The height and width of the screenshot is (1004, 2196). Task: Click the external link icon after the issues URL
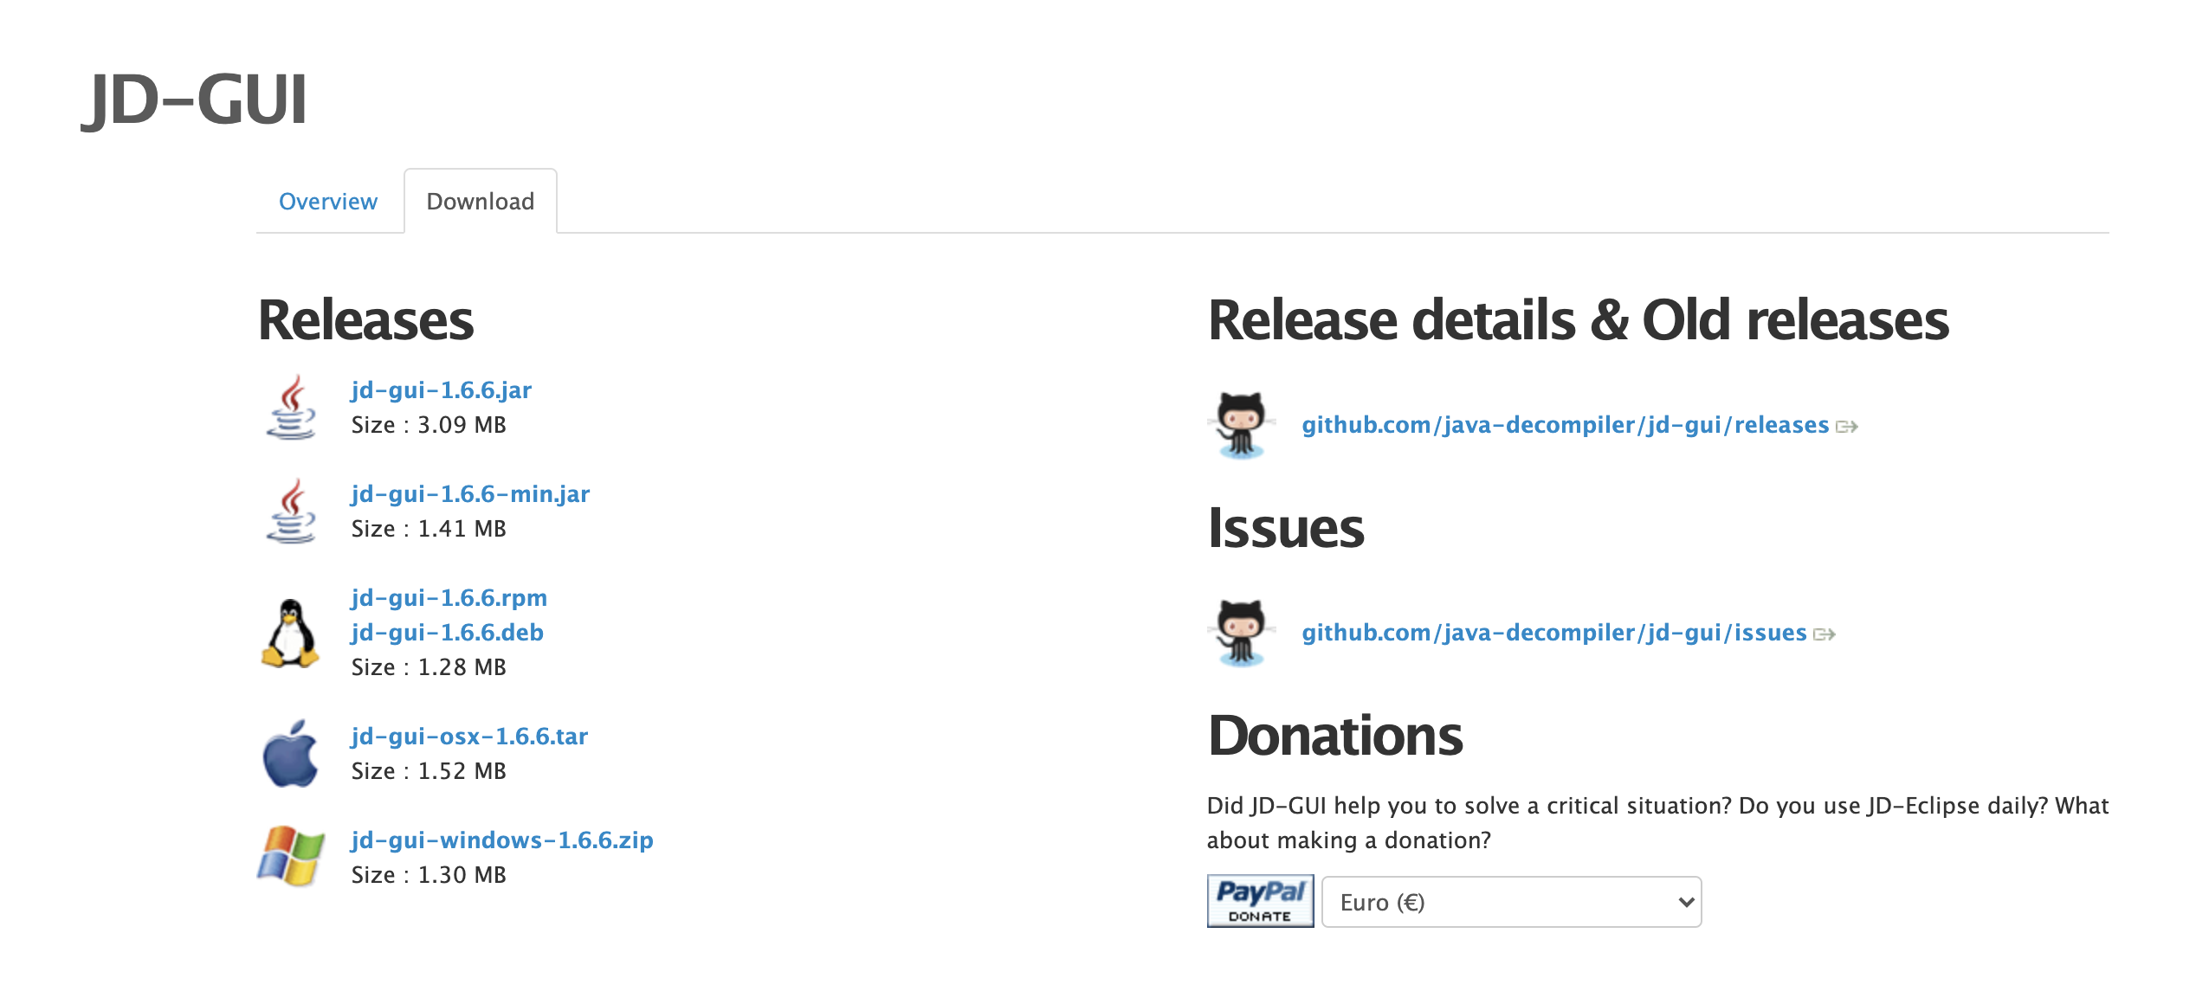[x=1827, y=634]
